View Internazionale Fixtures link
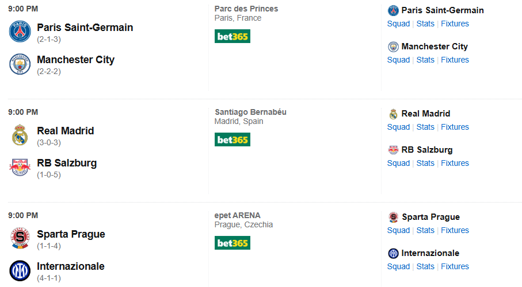The image size is (522, 287). tap(455, 266)
